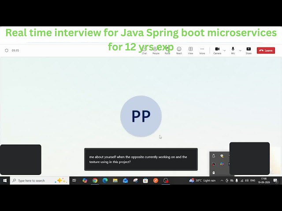This screenshot has height=211, width=282.
Task: Switch to Google Chrome on the taskbar
Action: pos(95,181)
